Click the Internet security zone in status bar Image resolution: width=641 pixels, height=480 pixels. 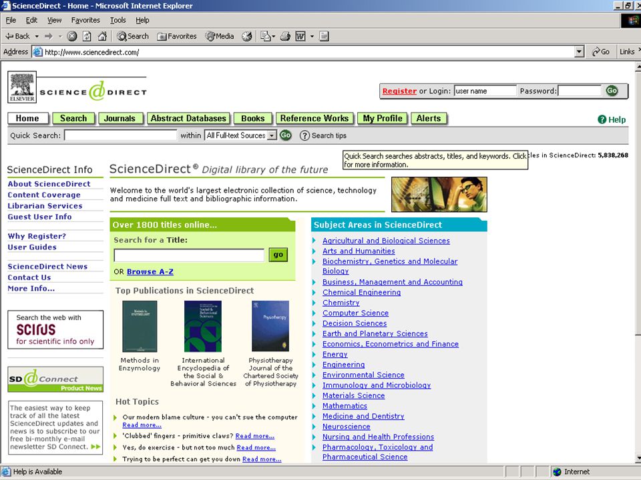571,472
